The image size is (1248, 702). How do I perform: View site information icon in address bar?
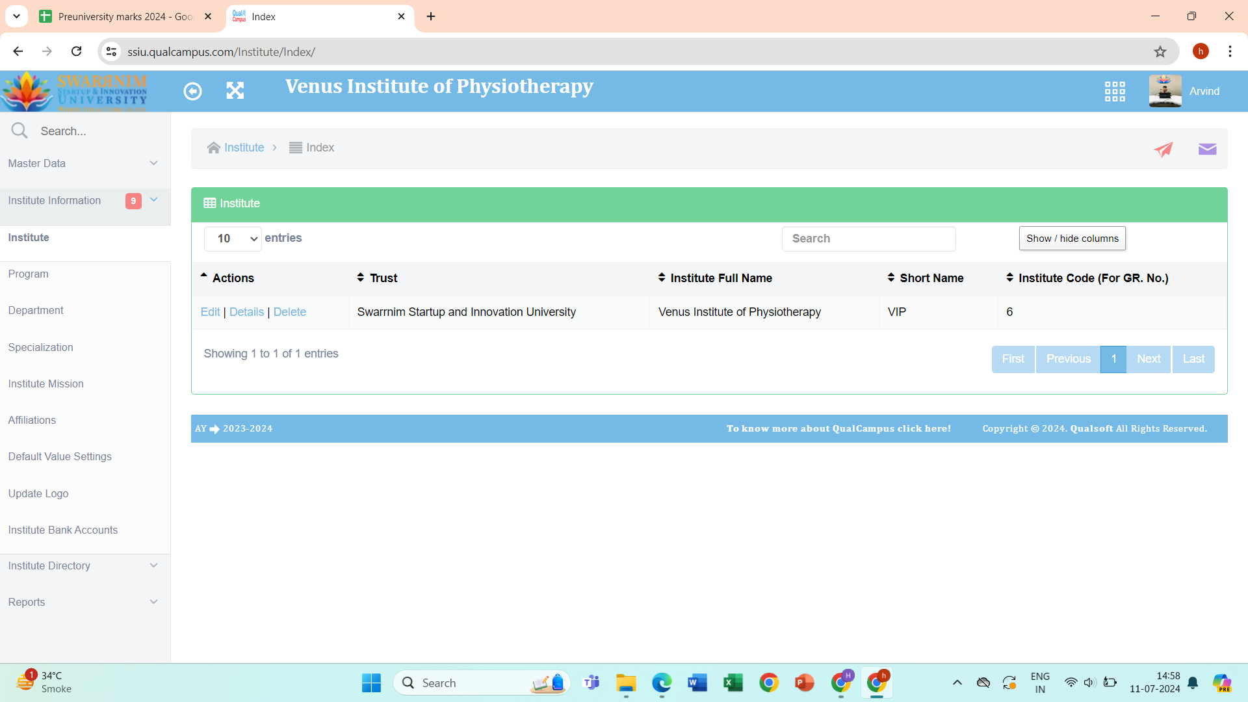point(112,51)
